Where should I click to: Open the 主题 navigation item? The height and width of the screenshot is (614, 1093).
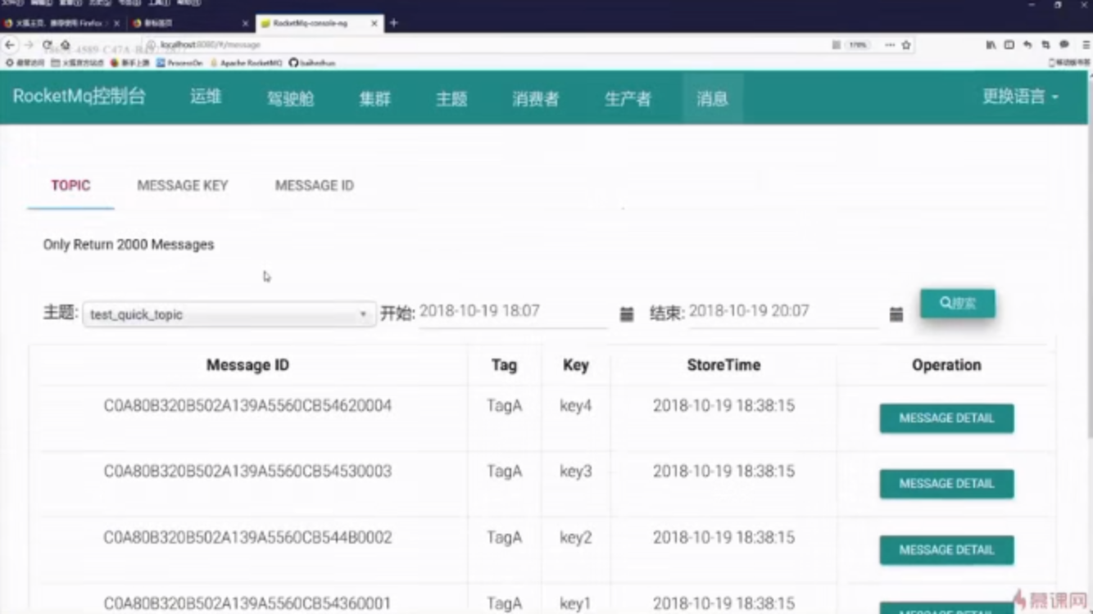[451, 98]
